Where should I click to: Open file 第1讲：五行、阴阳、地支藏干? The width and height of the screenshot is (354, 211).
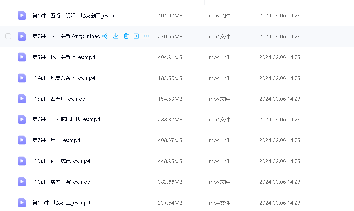click(76, 16)
